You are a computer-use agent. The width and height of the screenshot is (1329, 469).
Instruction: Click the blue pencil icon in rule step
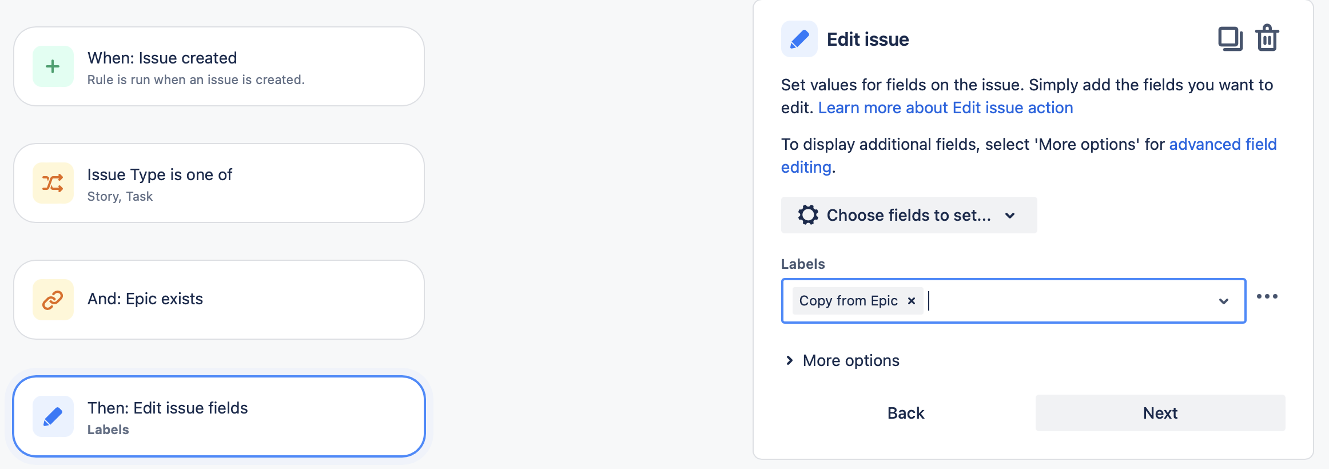53,416
